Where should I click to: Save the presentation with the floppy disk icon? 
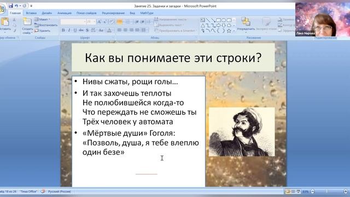coord(11,5)
